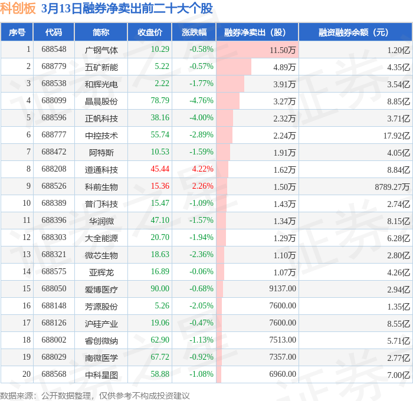The image size is (413, 401).
Task: Select stock name 芳源股份
Action: (x=101, y=307)
